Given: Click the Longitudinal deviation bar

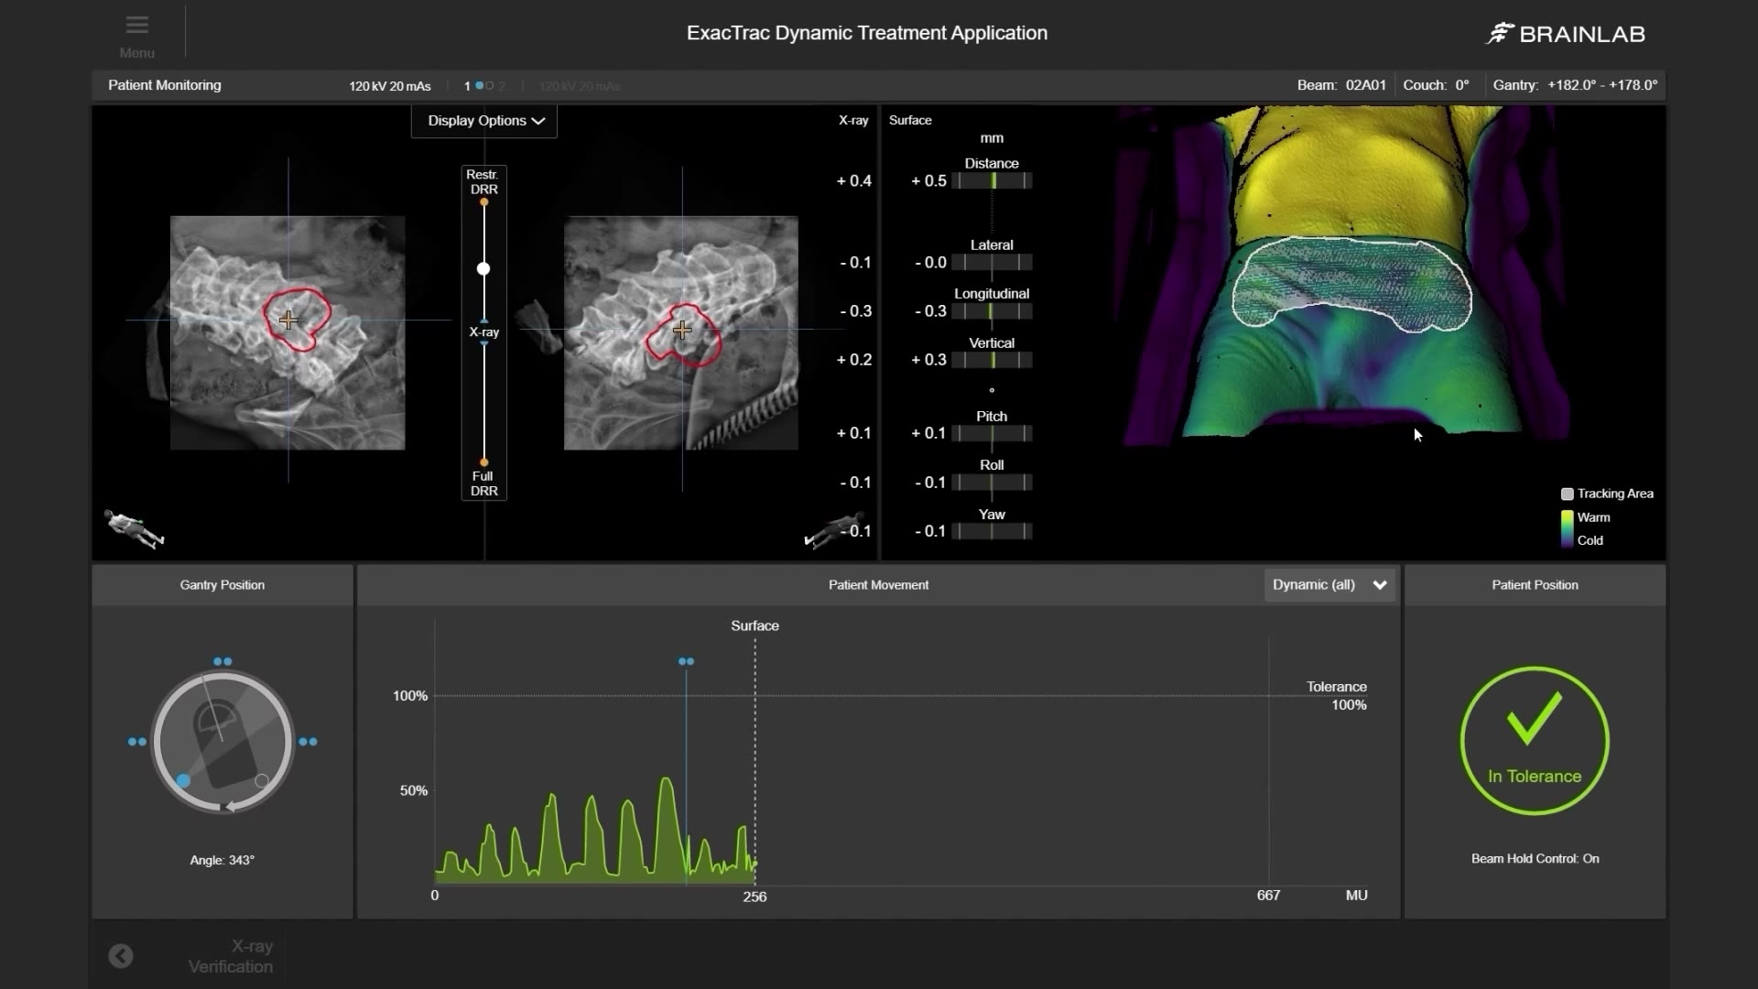Looking at the screenshot, I should 993,310.
